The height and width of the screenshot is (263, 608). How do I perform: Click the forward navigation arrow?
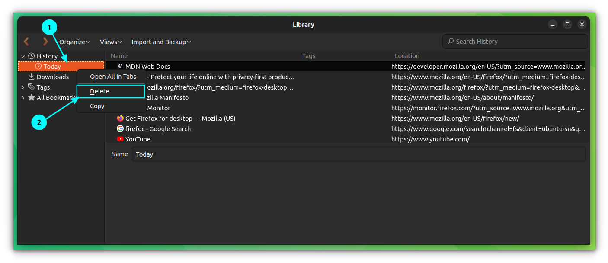[45, 42]
